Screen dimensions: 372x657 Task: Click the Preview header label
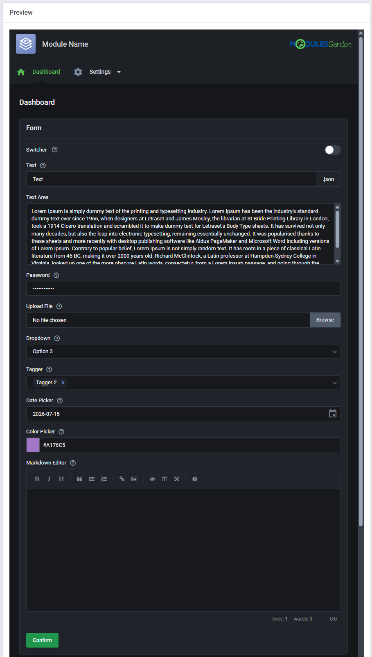coord(21,13)
